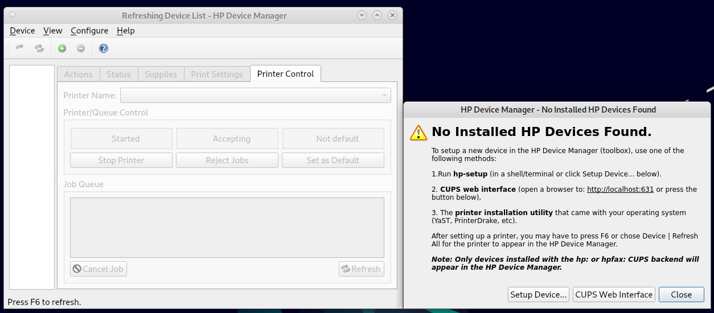Click the Refresh All double-arrow toolbar icon
714x313 pixels.
pos(39,48)
